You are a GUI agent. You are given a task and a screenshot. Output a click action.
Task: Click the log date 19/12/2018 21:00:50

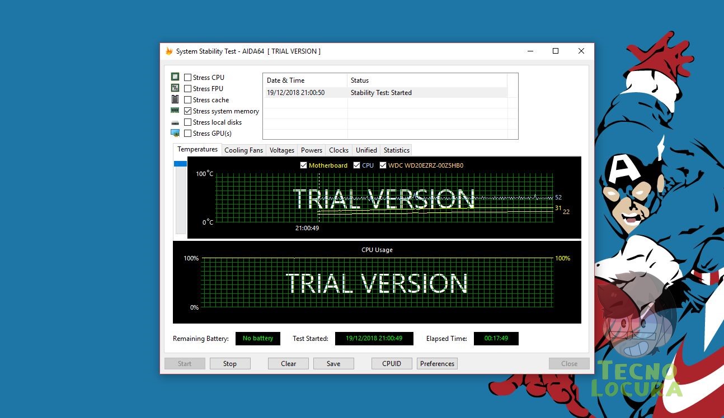pos(296,93)
